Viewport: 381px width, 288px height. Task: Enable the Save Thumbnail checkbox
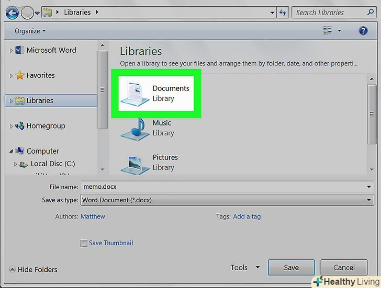[x=84, y=244]
